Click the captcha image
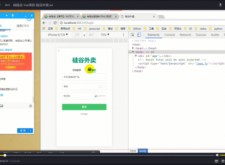 click(100, 96)
